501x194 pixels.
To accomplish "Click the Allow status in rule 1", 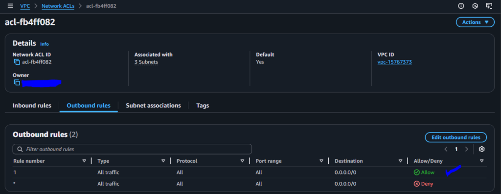I will [x=424, y=173].
